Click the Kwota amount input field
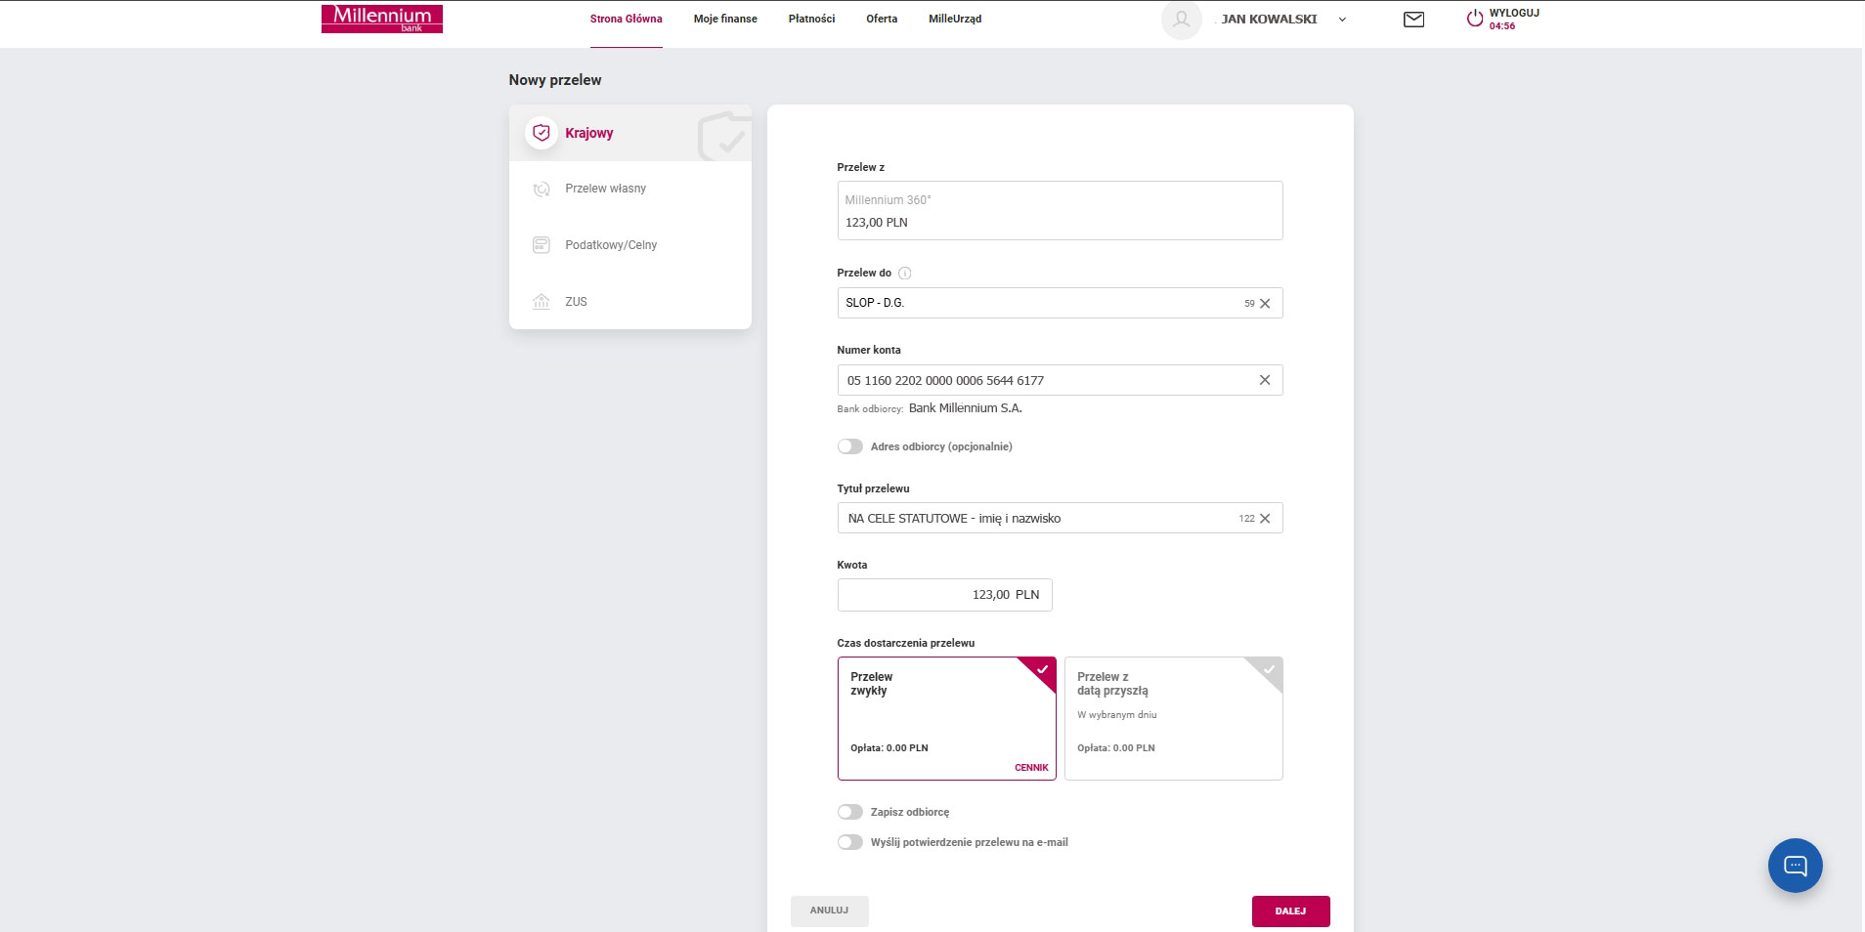This screenshot has width=1865, height=932. (x=944, y=595)
